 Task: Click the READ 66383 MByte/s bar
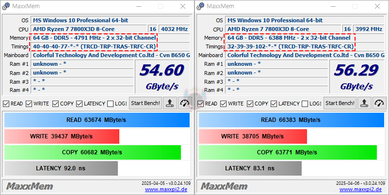pos(292,120)
